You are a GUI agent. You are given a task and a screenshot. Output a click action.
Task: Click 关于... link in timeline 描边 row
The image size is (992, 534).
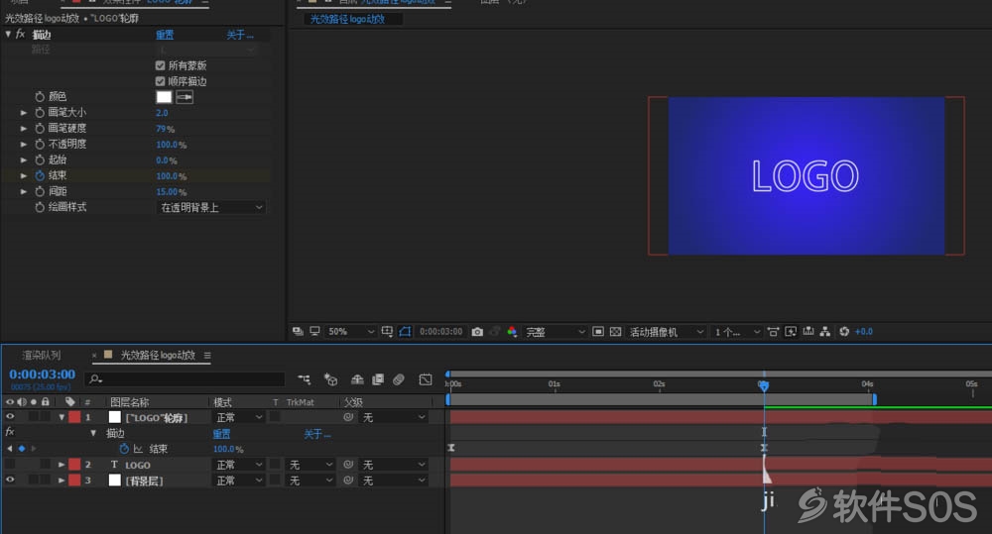tap(317, 434)
